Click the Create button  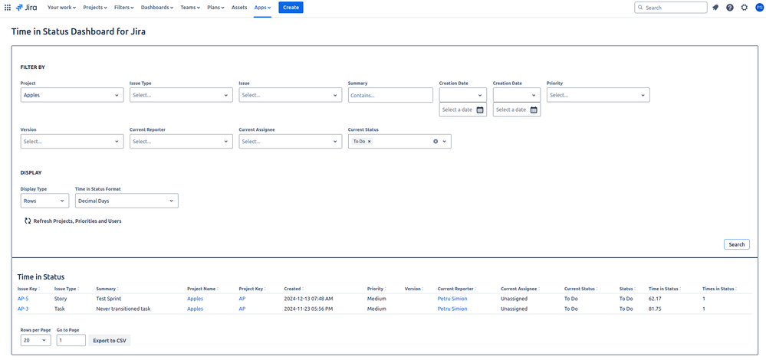pyautogui.click(x=291, y=8)
